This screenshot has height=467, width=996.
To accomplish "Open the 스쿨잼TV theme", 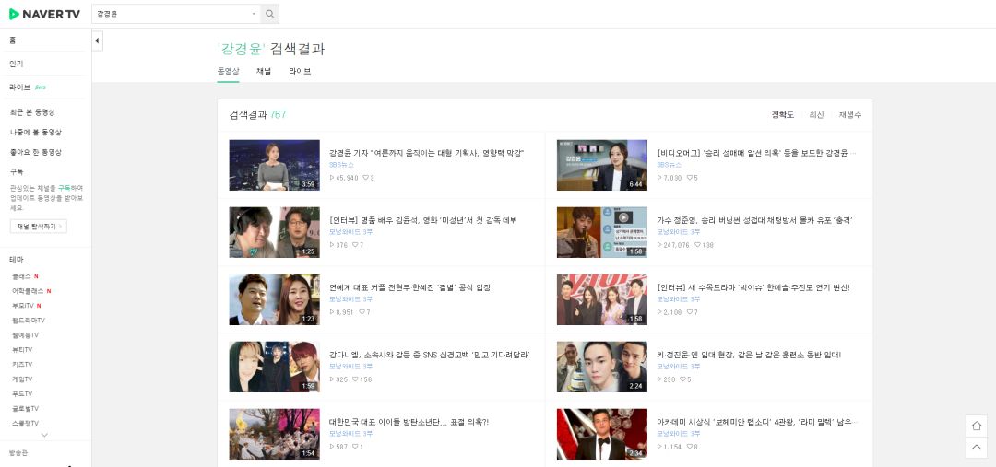I will (x=26, y=423).
